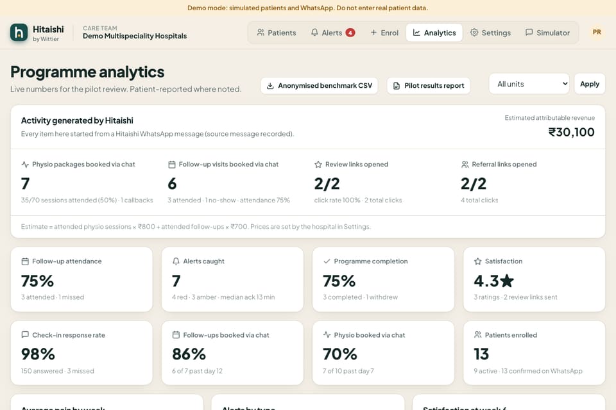Image resolution: width=616 pixels, height=410 pixels.
Task: Click the '150 answered · 3 missed' text
Action: (x=57, y=371)
